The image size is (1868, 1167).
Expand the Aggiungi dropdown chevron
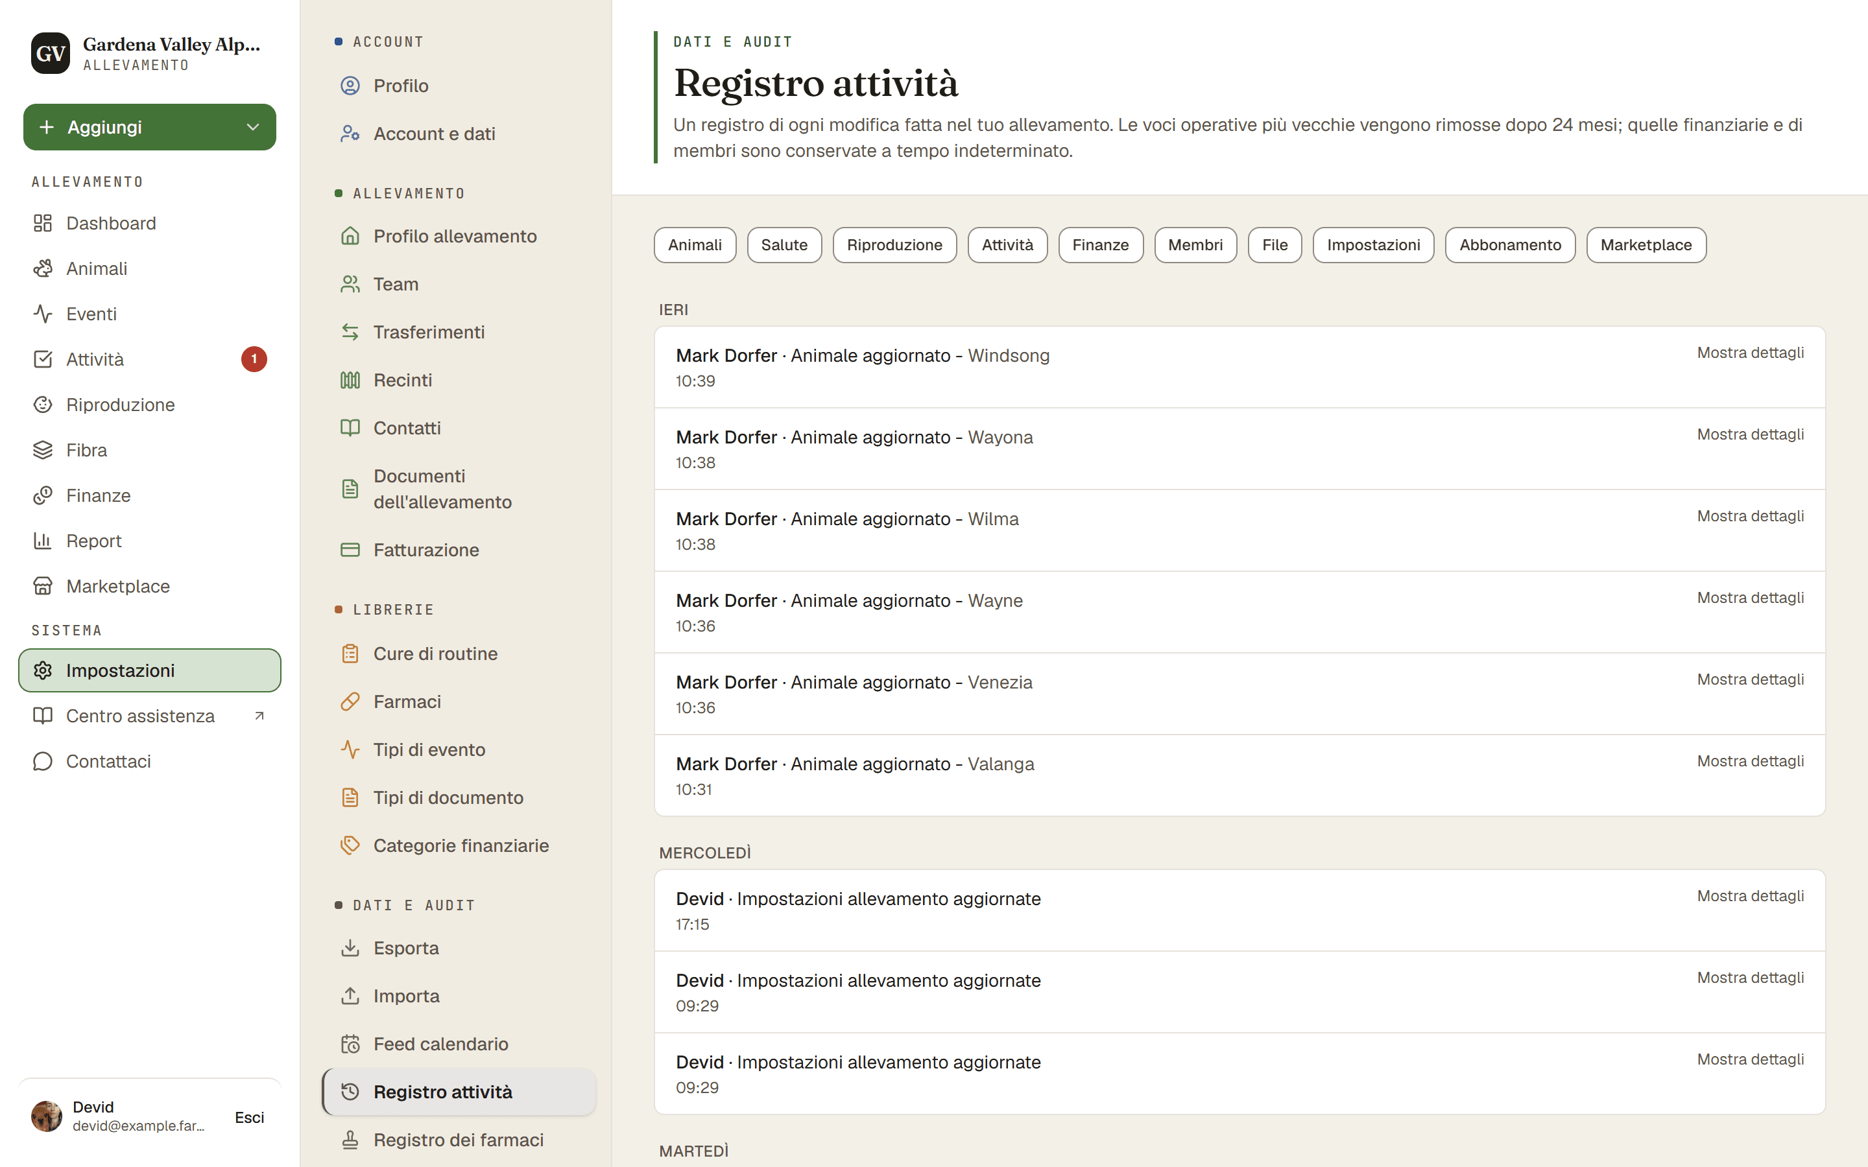[252, 127]
